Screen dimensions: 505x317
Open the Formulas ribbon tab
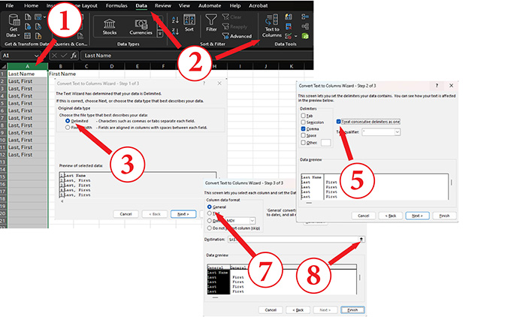[116, 5]
